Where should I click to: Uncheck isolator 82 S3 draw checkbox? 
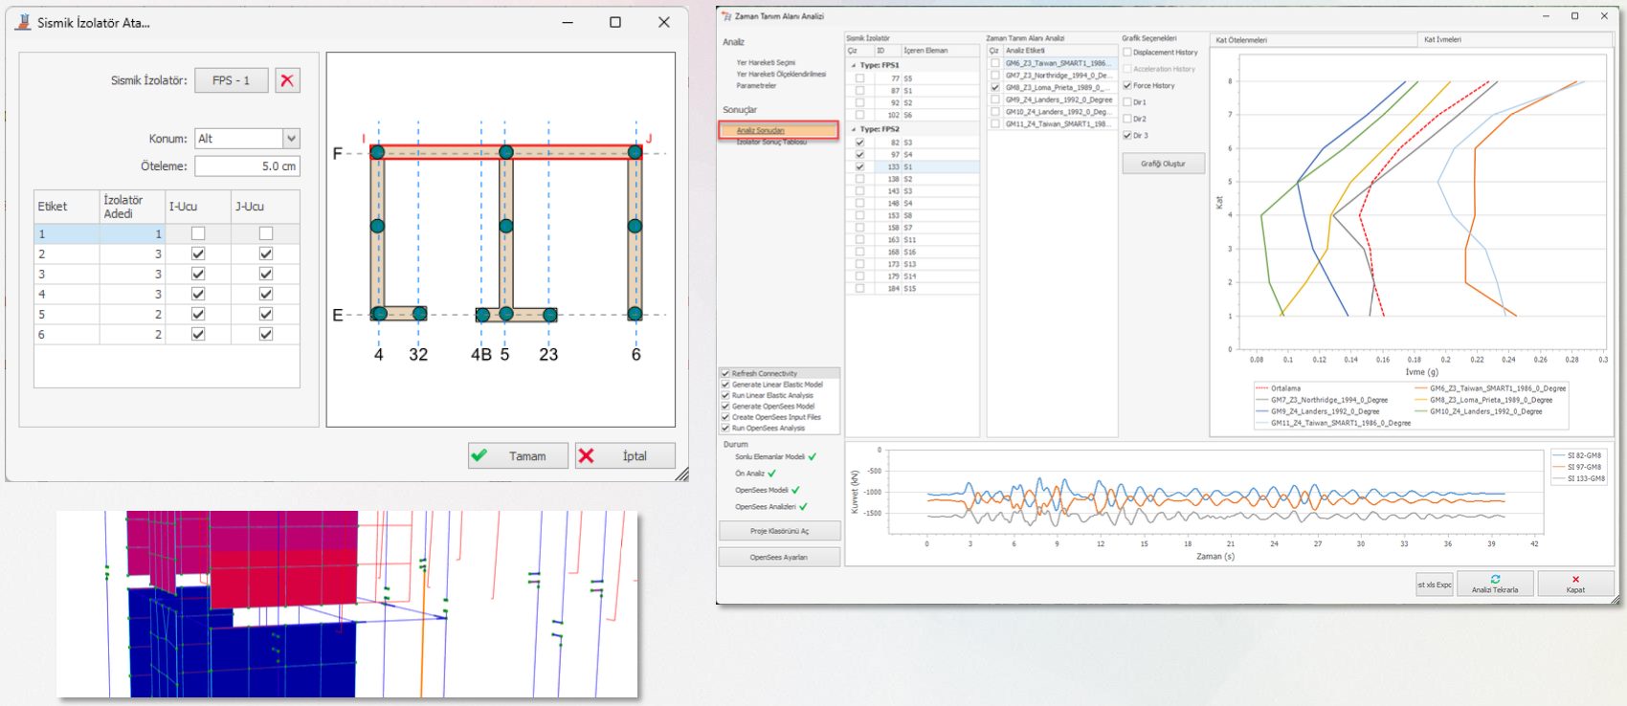(x=859, y=143)
